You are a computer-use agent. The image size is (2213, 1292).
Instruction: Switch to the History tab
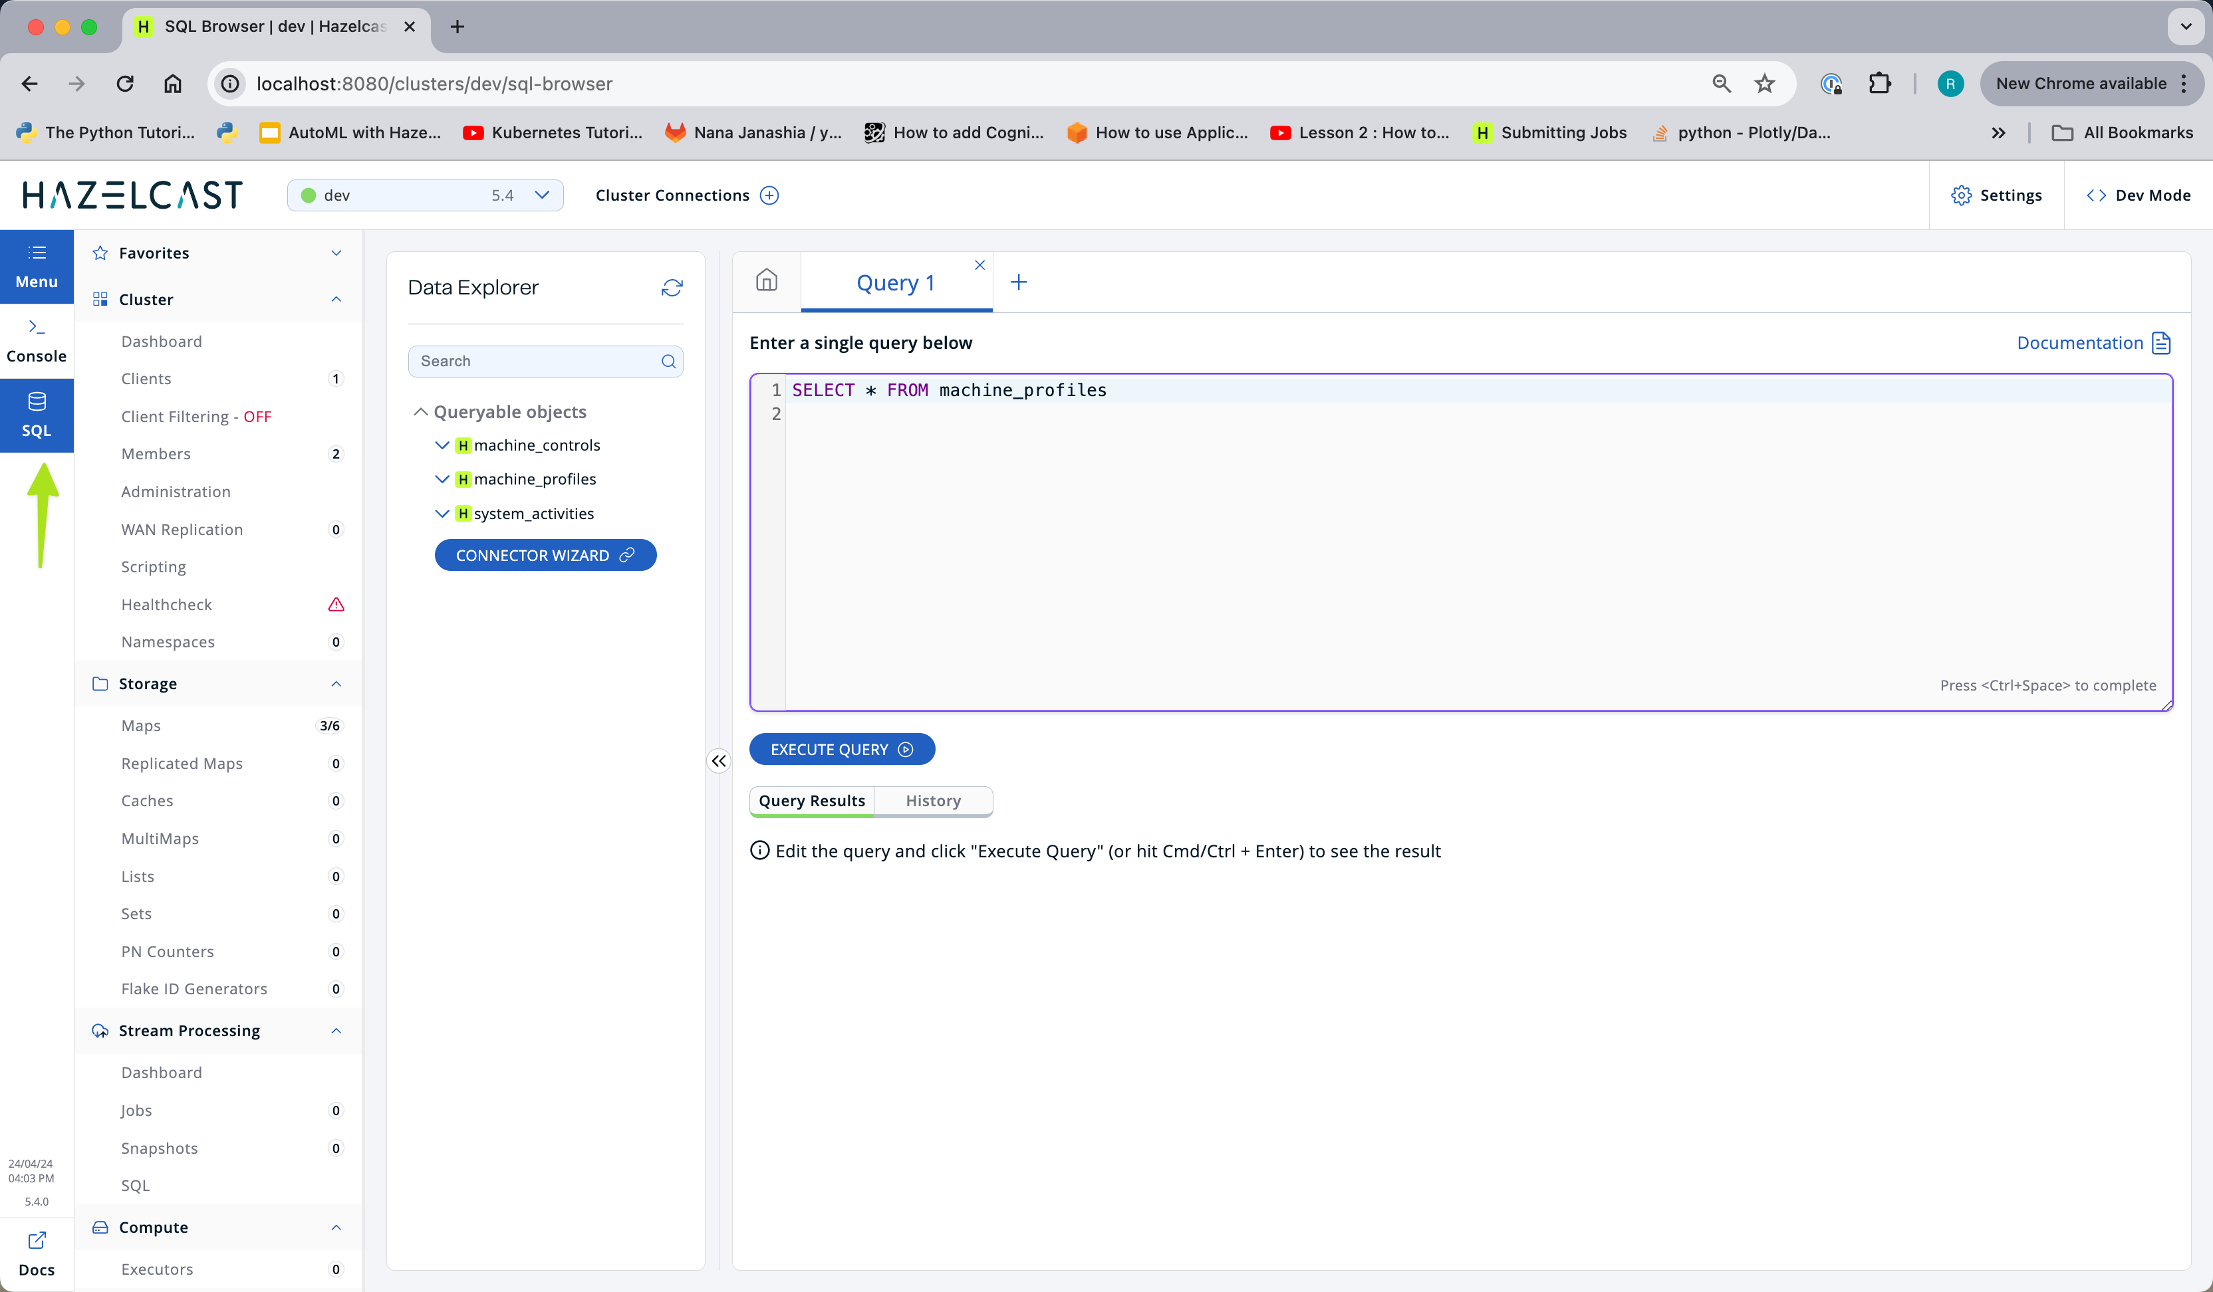933,800
